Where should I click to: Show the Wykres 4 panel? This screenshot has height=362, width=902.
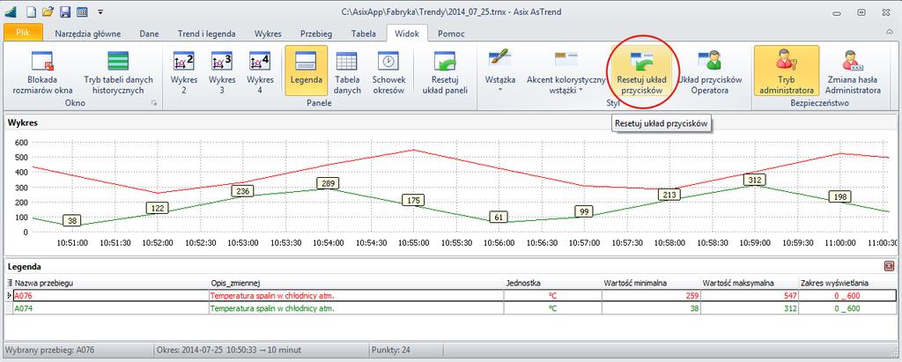pos(260,72)
